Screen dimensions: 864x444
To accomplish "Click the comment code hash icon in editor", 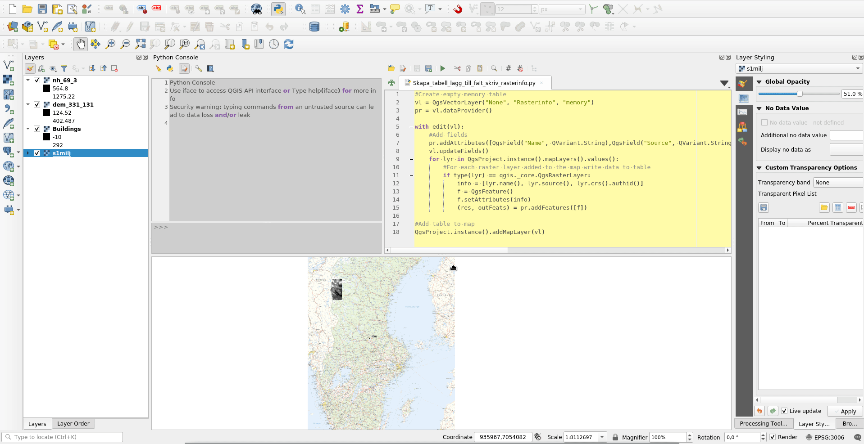I will (508, 68).
